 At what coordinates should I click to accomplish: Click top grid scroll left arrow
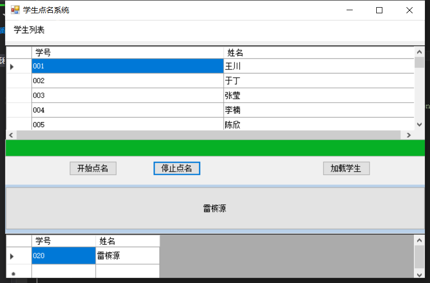pos(11,135)
